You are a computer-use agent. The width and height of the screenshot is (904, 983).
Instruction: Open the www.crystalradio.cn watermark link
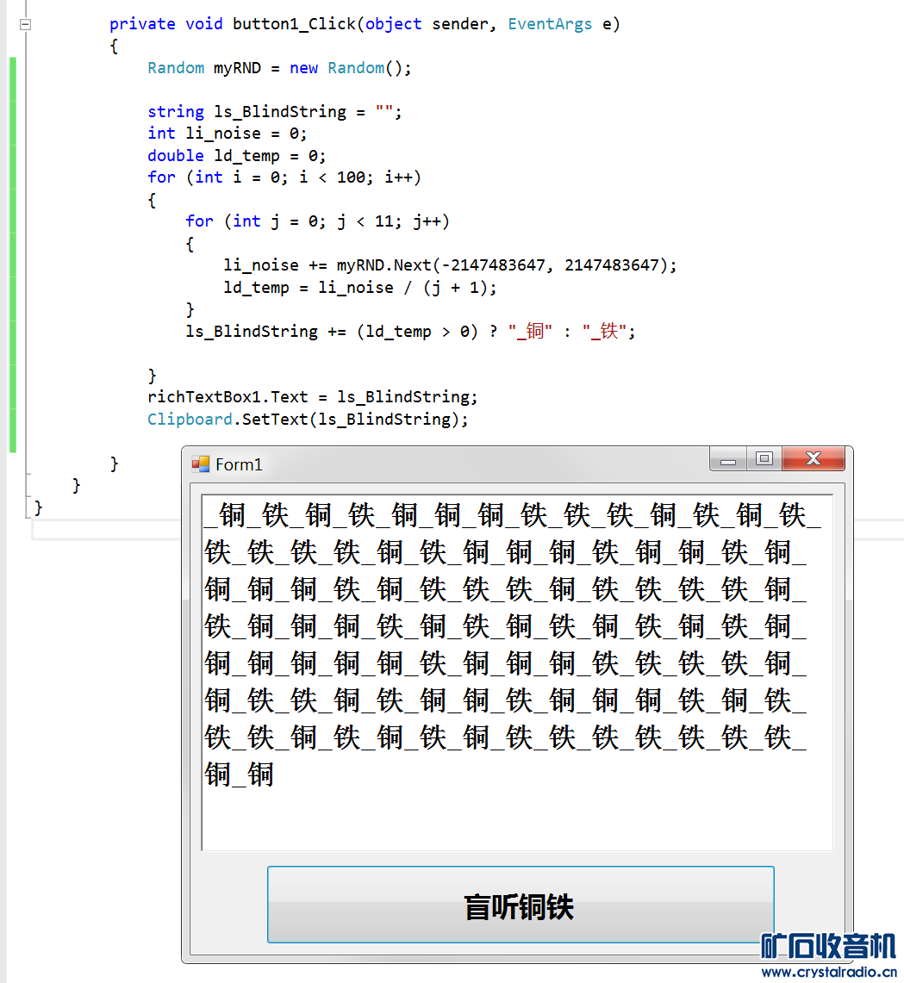[x=827, y=972]
